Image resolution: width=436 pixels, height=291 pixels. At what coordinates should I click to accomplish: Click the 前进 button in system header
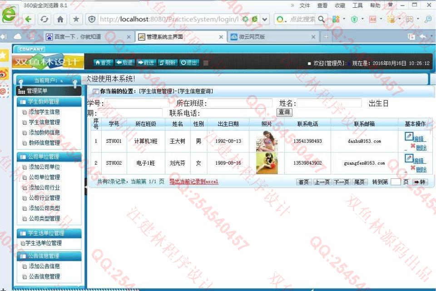point(146,63)
